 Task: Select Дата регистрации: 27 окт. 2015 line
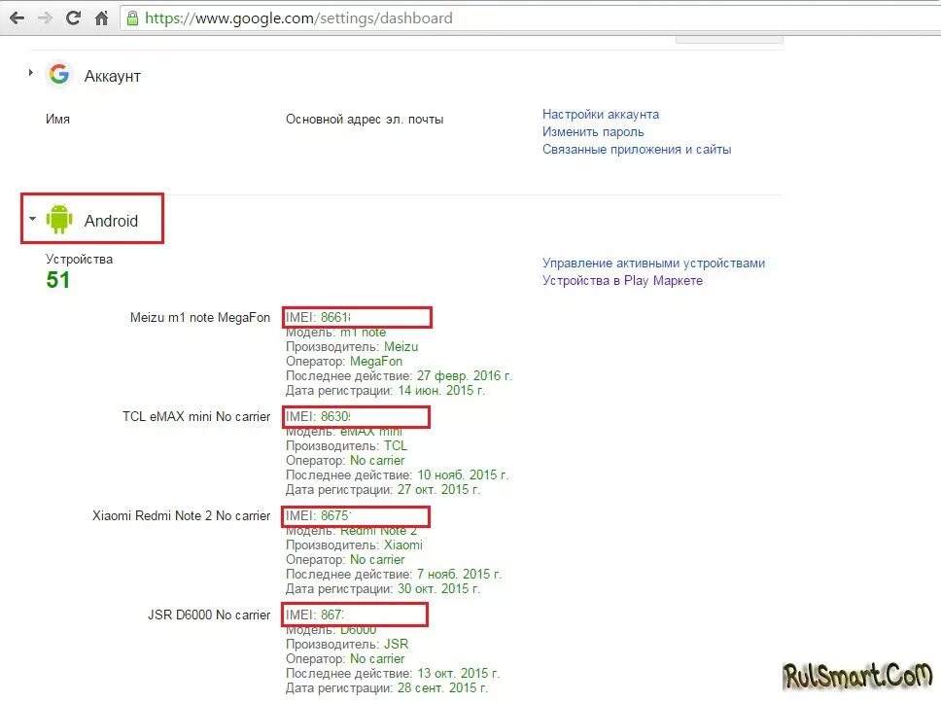point(383,489)
